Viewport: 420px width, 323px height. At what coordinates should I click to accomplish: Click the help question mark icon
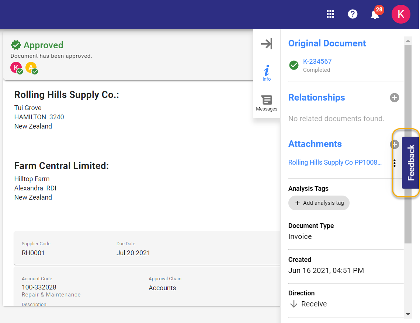coord(353,14)
